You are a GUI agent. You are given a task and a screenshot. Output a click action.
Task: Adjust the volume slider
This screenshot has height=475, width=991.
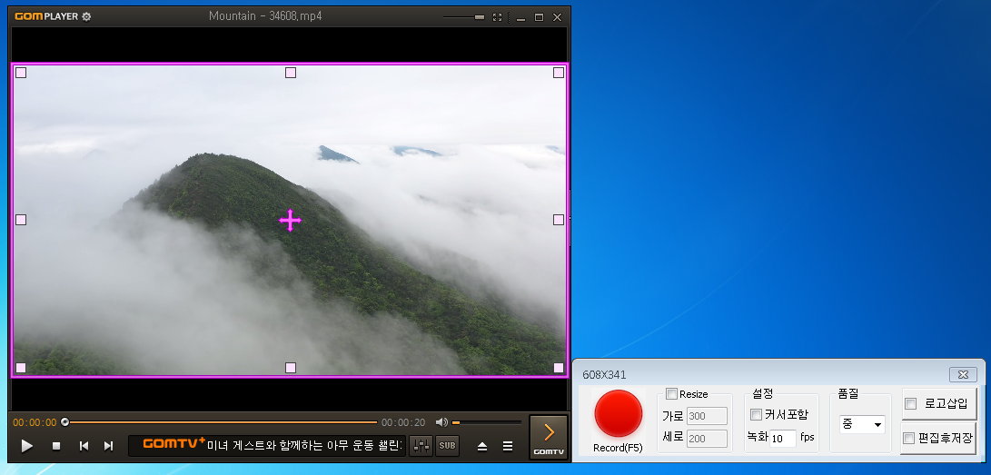(x=487, y=422)
